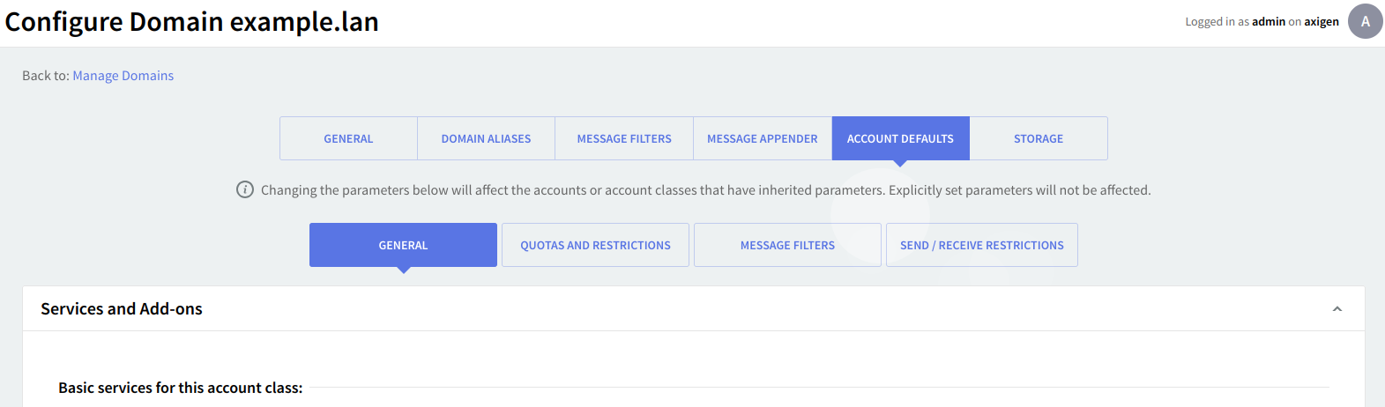Click the info icon beside the parameters note
1385x407 pixels.
point(245,189)
